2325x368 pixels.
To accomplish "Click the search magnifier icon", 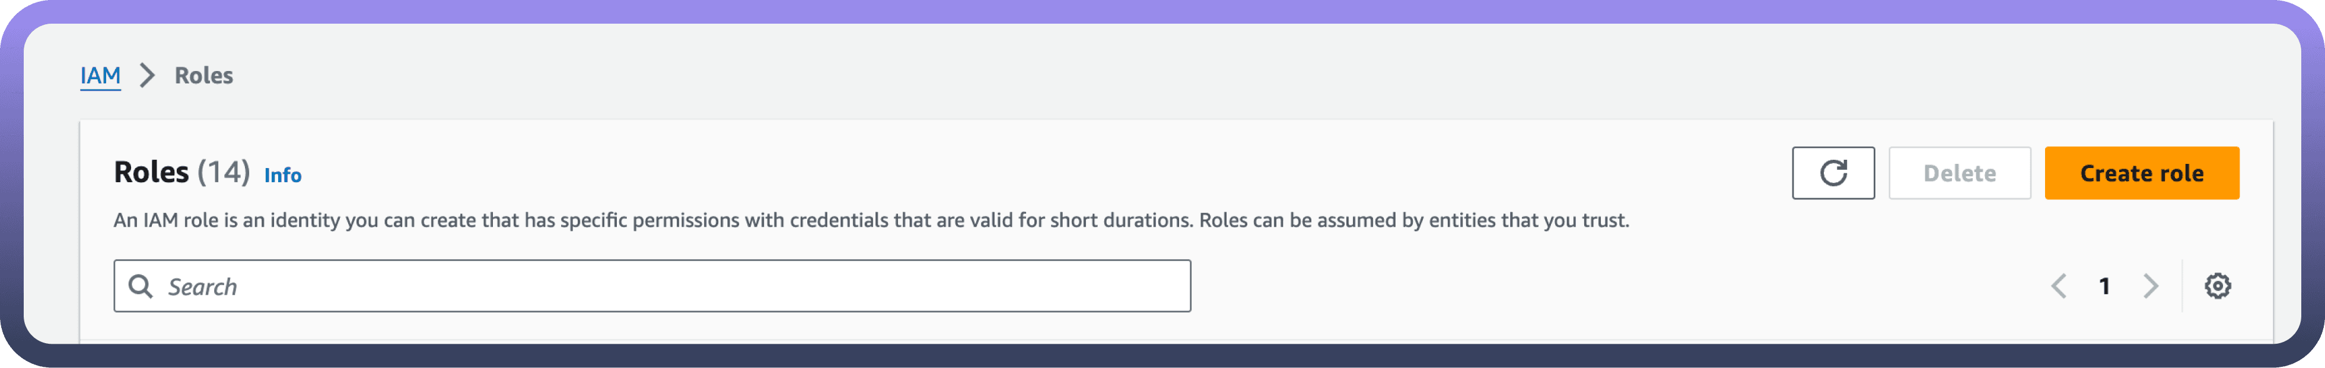I will 141,286.
